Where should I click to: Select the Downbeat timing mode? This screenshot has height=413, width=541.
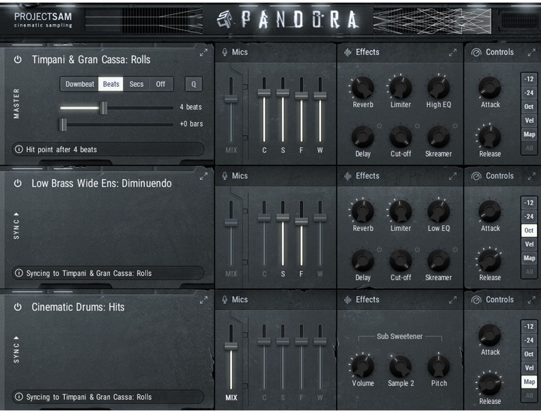80,84
